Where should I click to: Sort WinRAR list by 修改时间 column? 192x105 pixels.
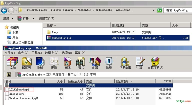click(x=135, y=81)
